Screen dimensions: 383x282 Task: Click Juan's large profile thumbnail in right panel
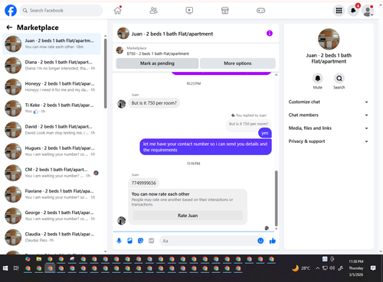pos(329,39)
